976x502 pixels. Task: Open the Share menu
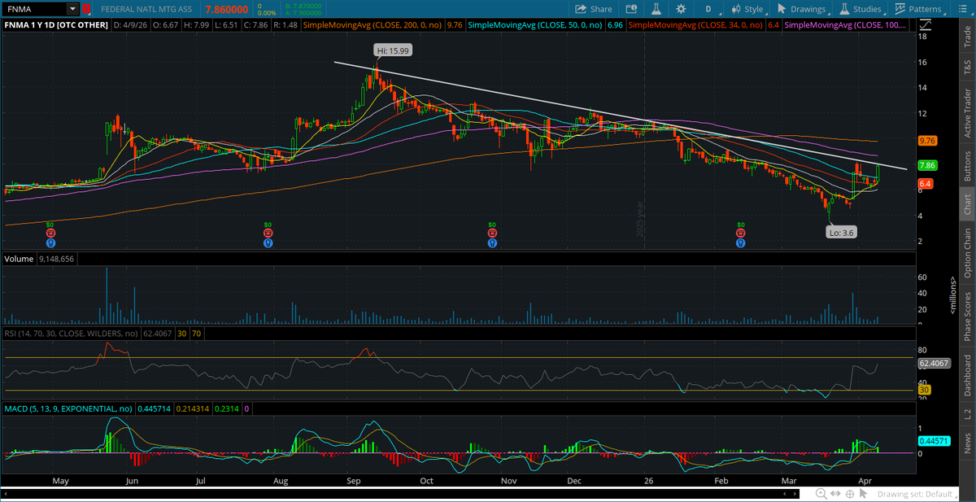coord(593,9)
